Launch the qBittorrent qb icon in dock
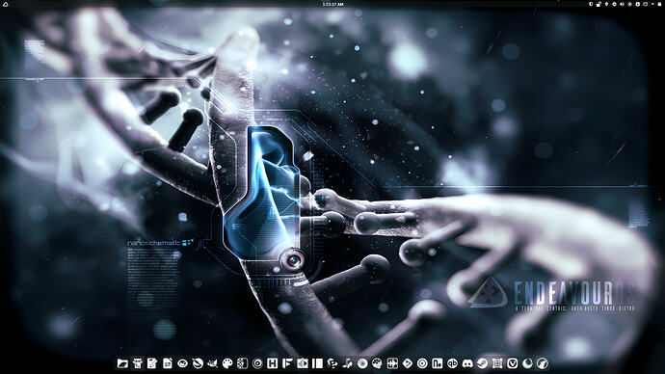This screenshot has width=665, height=374. [x=452, y=363]
